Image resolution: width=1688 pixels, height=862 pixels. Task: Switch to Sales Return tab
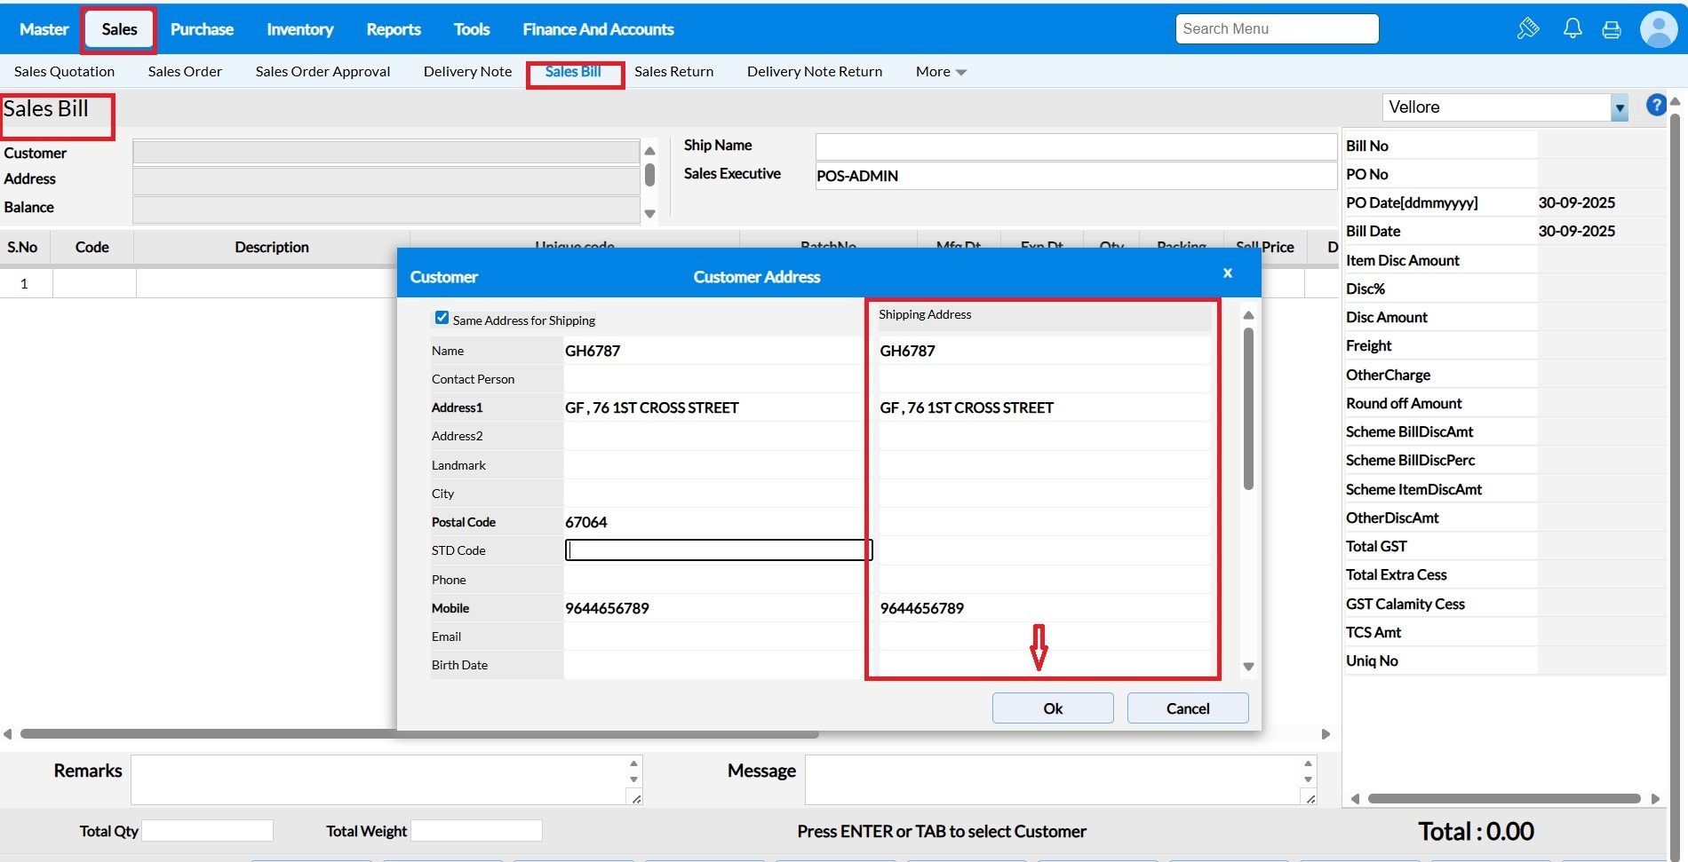(x=673, y=72)
